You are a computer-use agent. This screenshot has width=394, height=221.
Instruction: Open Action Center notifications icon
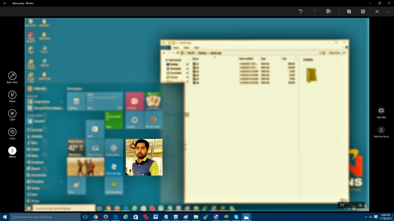tap(376, 217)
